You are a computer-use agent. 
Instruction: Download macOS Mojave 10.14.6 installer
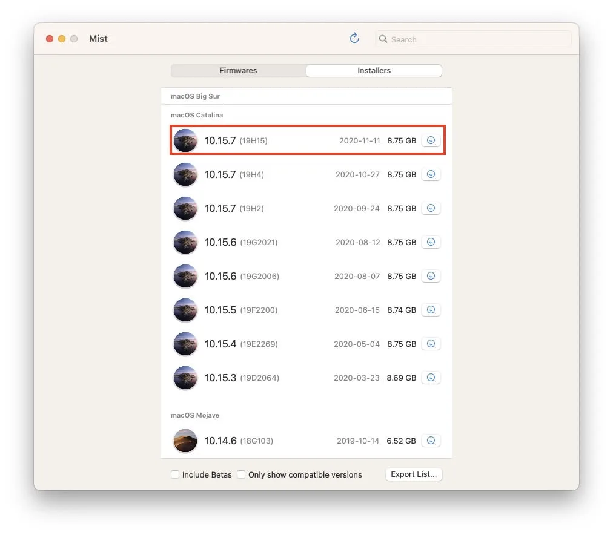tap(431, 441)
